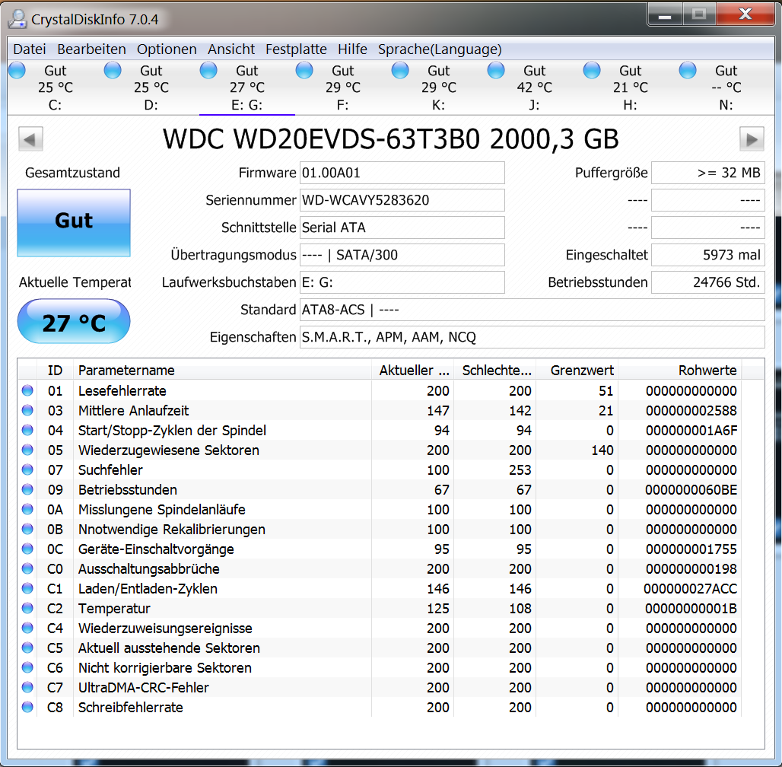The width and height of the screenshot is (782, 767).
Task: Select the Lesefehlerrate parameter name
Action: [122, 391]
